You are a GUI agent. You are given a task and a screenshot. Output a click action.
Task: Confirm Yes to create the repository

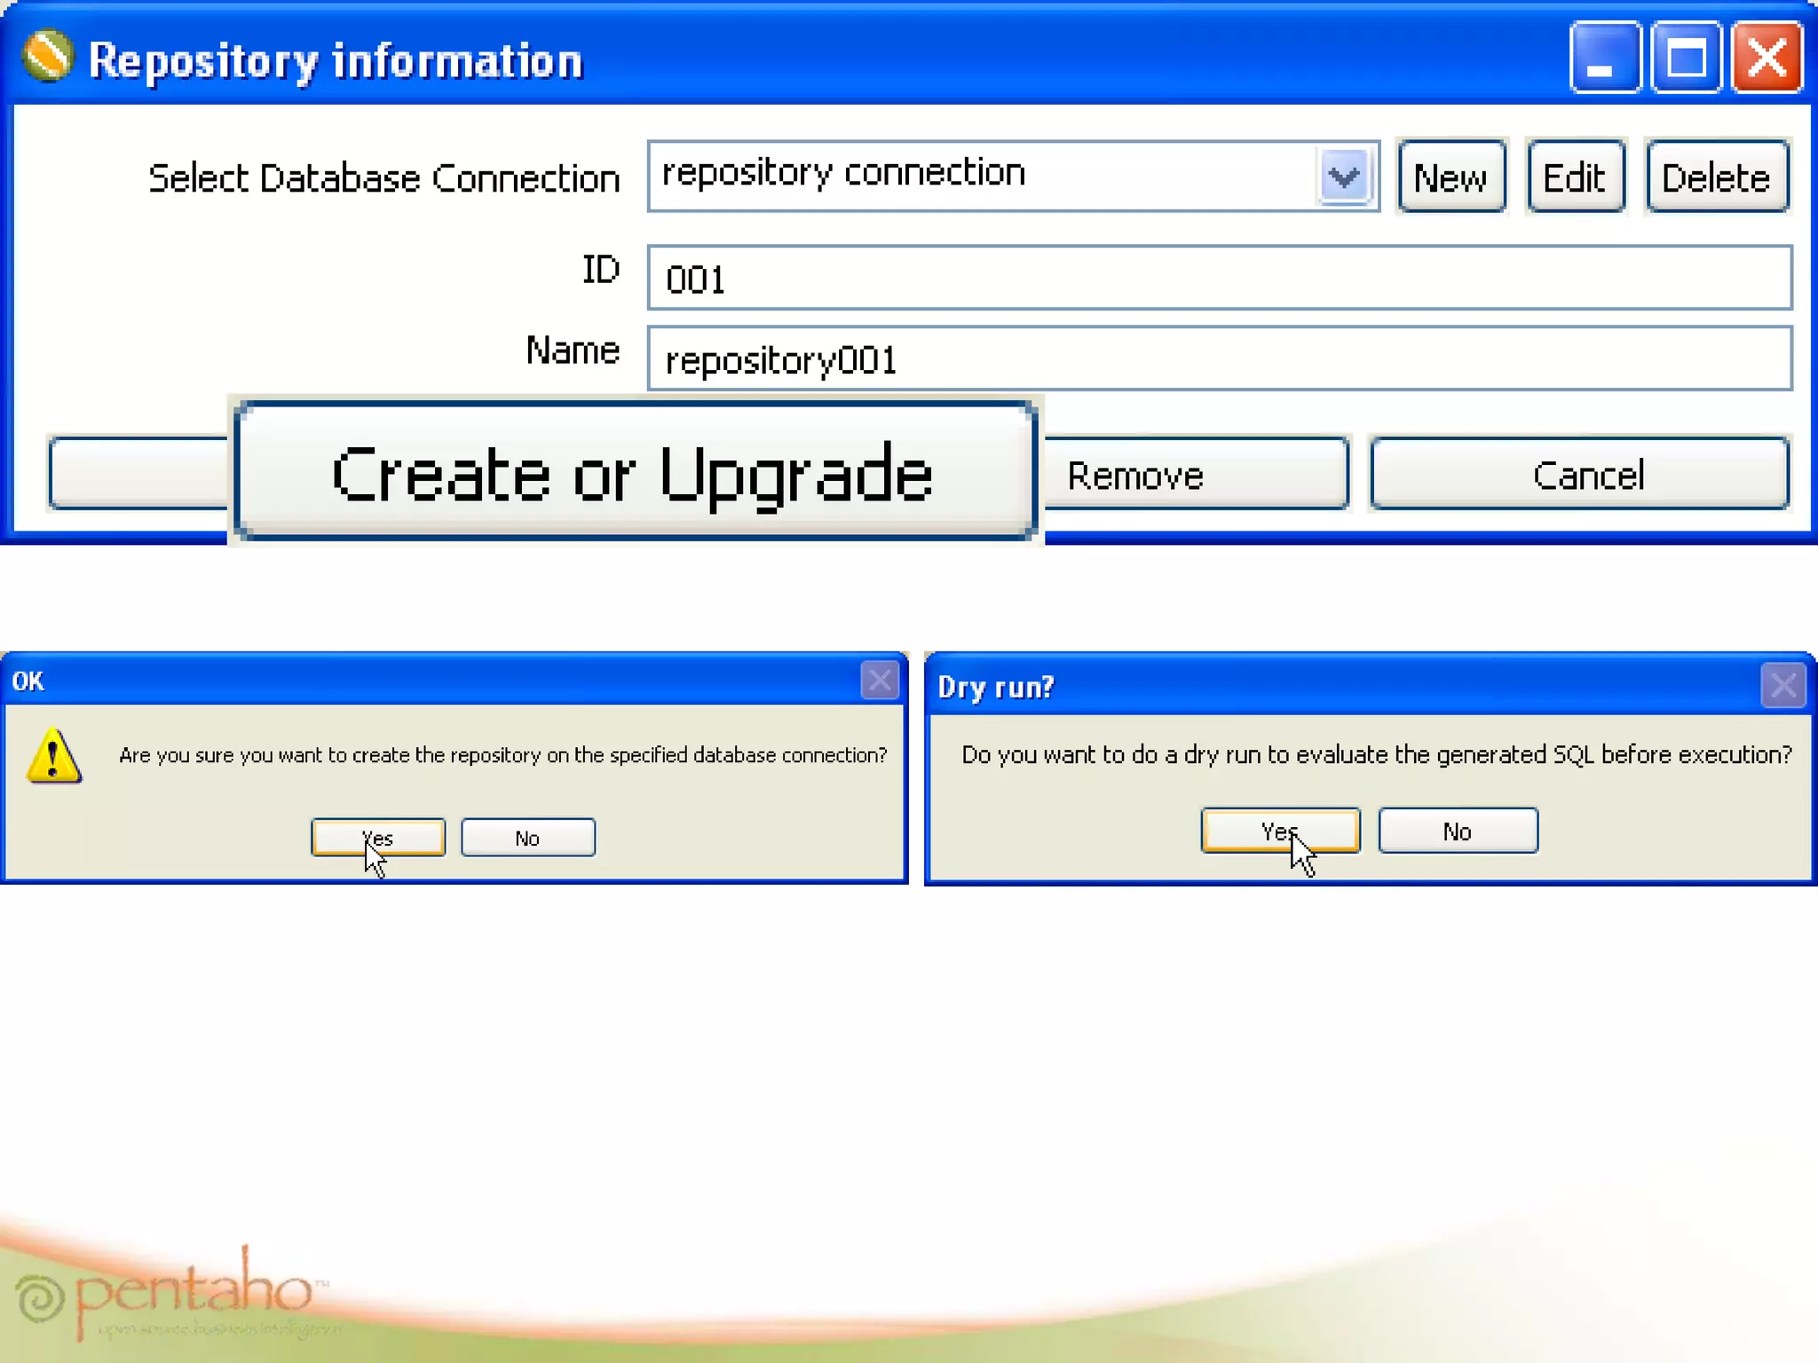[377, 838]
